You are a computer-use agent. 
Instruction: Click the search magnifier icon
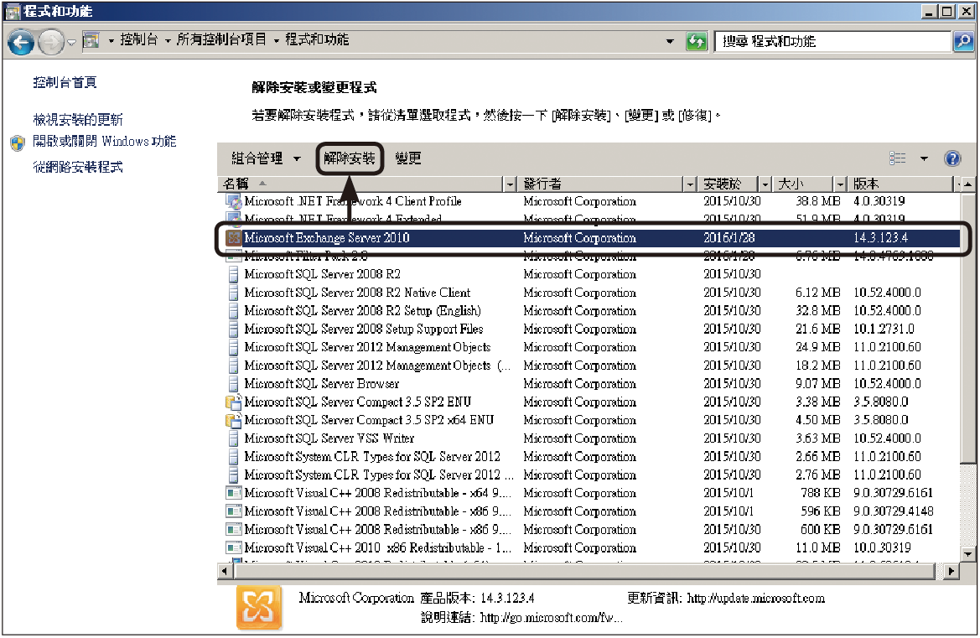click(x=963, y=41)
